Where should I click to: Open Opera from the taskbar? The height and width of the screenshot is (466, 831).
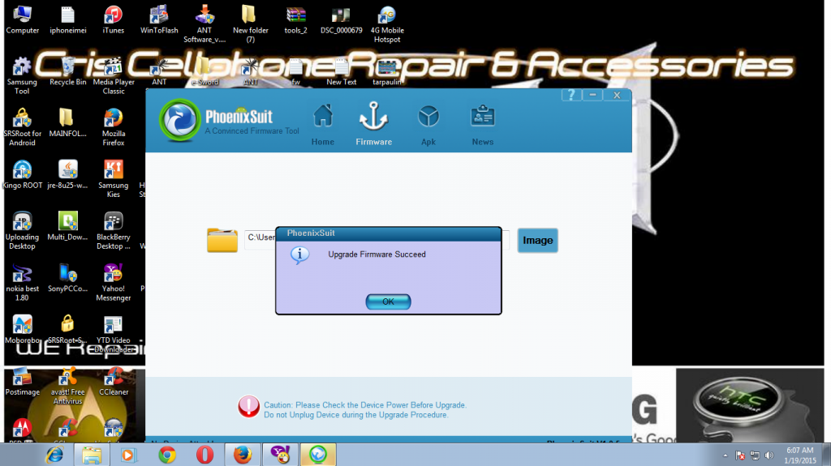(205, 455)
